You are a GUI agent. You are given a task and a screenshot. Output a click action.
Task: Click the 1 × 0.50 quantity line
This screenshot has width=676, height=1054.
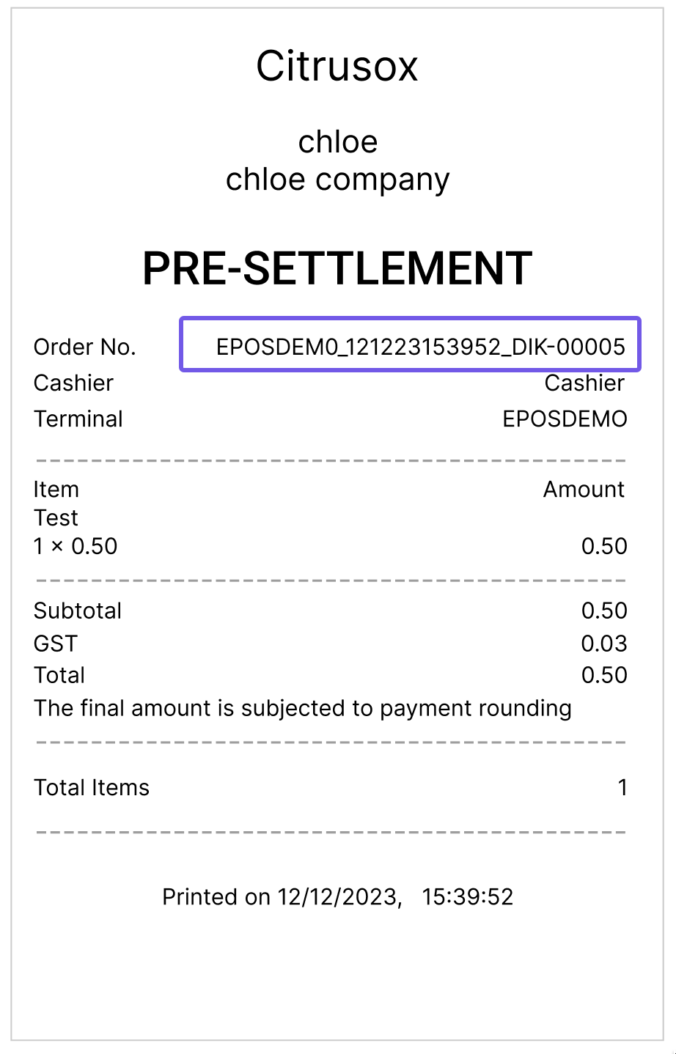click(76, 546)
